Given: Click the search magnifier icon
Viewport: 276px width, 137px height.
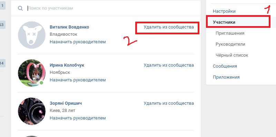Looking at the screenshot, I should pyautogui.click(x=20, y=8).
